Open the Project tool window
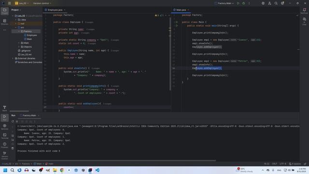 pyautogui.click(x=4, y=11)
